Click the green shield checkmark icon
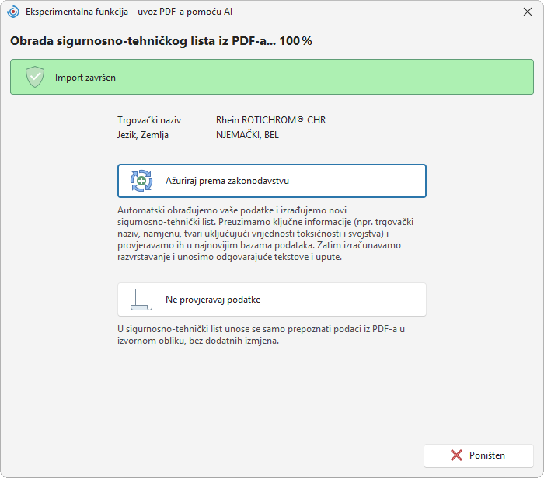544x478 pixels. pos(35,77)
